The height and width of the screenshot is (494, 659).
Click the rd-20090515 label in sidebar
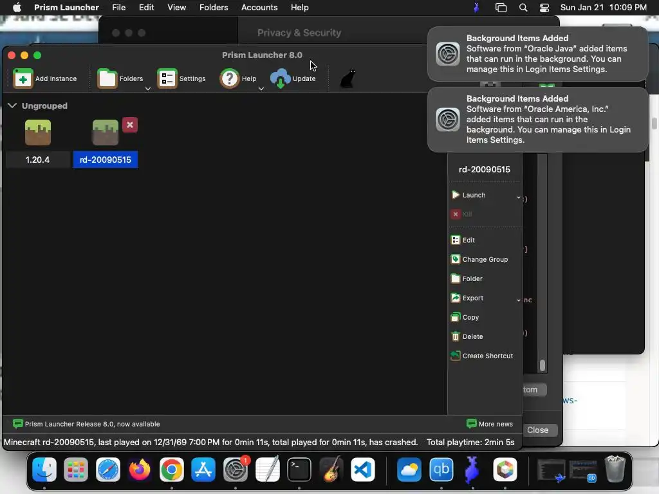pyautogui.click(x=484, y=169)
